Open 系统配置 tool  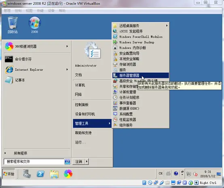point(141,114)
